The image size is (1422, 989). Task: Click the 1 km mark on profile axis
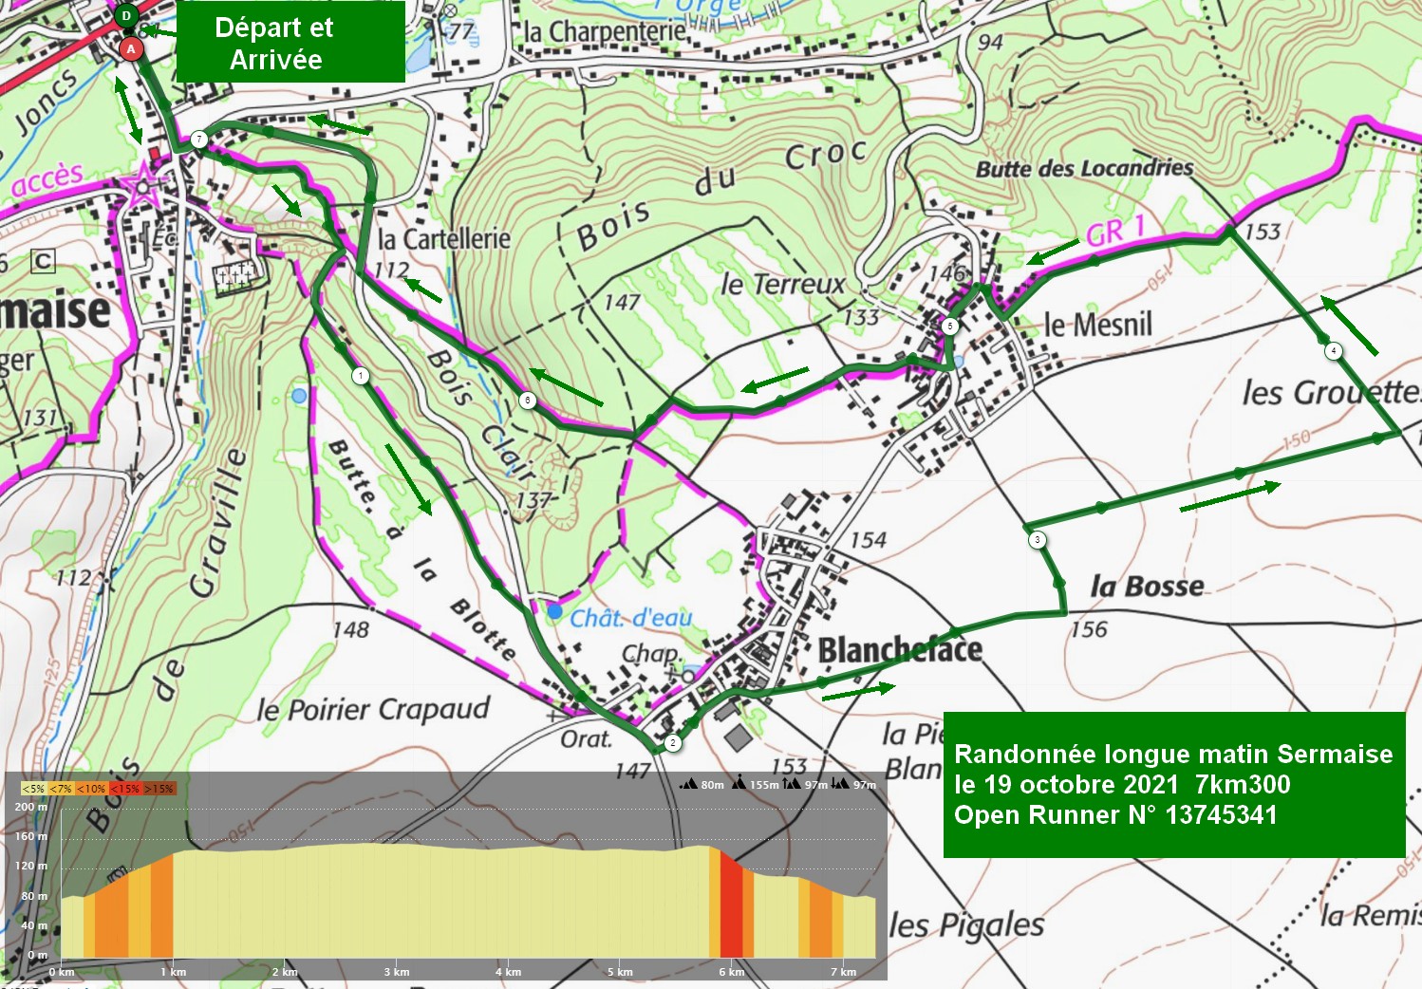click(x=173, y=971)
